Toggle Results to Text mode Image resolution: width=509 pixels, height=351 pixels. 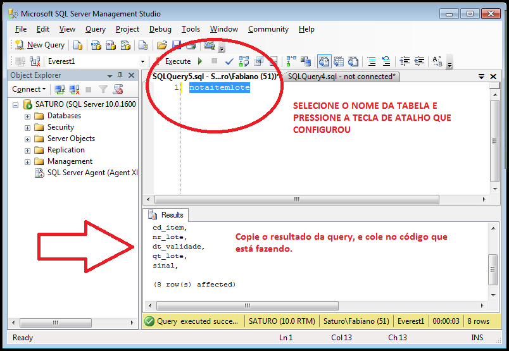tap(324, 61)
